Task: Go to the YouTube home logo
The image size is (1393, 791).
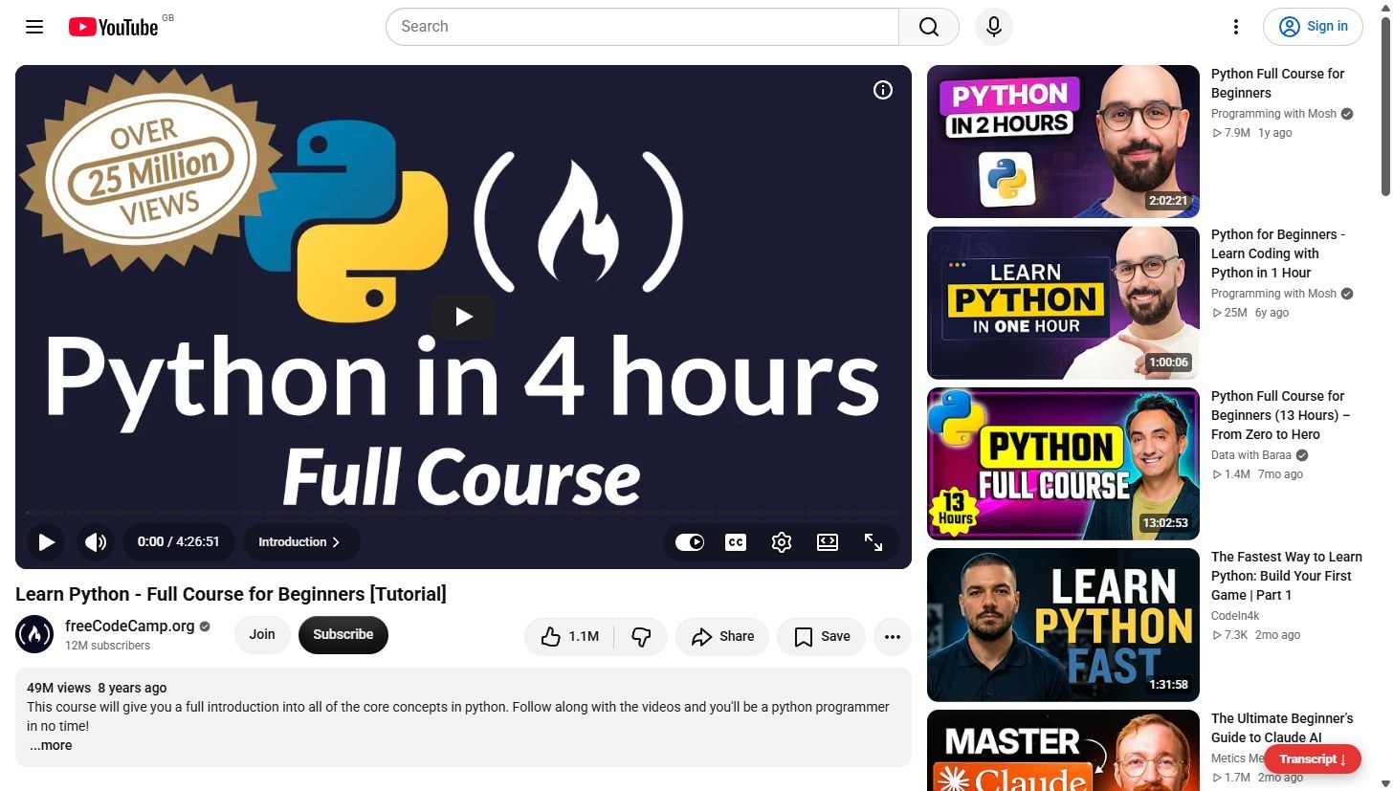Action: point(113,27)
